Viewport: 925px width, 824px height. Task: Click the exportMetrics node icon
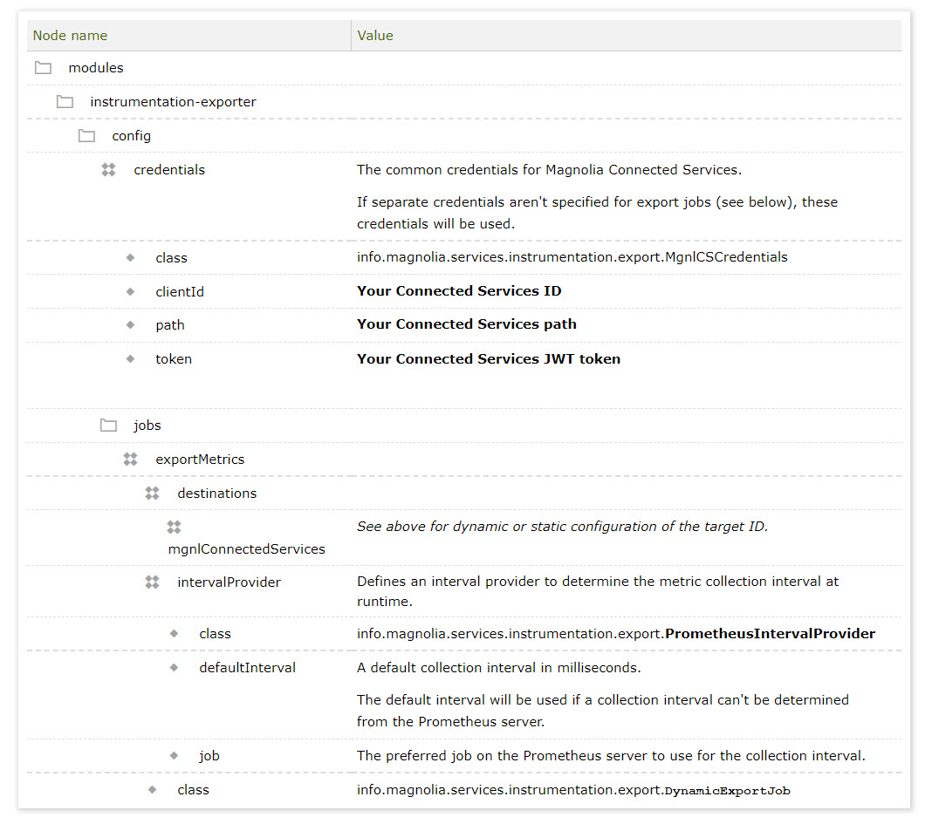130,459
